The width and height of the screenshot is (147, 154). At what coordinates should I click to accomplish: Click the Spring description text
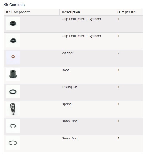click(x=67, y=104)
